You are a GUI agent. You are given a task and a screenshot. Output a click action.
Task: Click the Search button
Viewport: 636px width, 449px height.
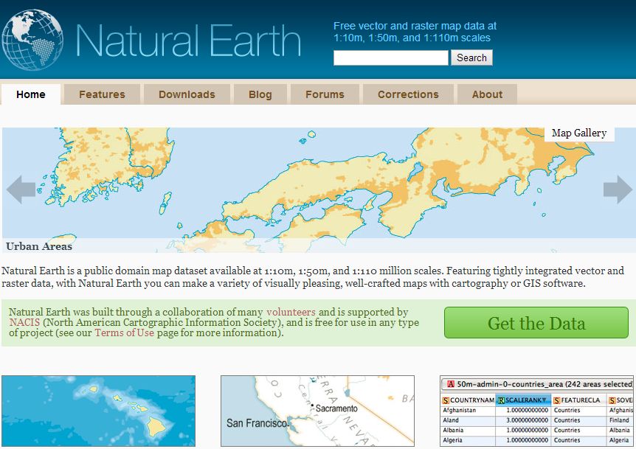point(471,58)
